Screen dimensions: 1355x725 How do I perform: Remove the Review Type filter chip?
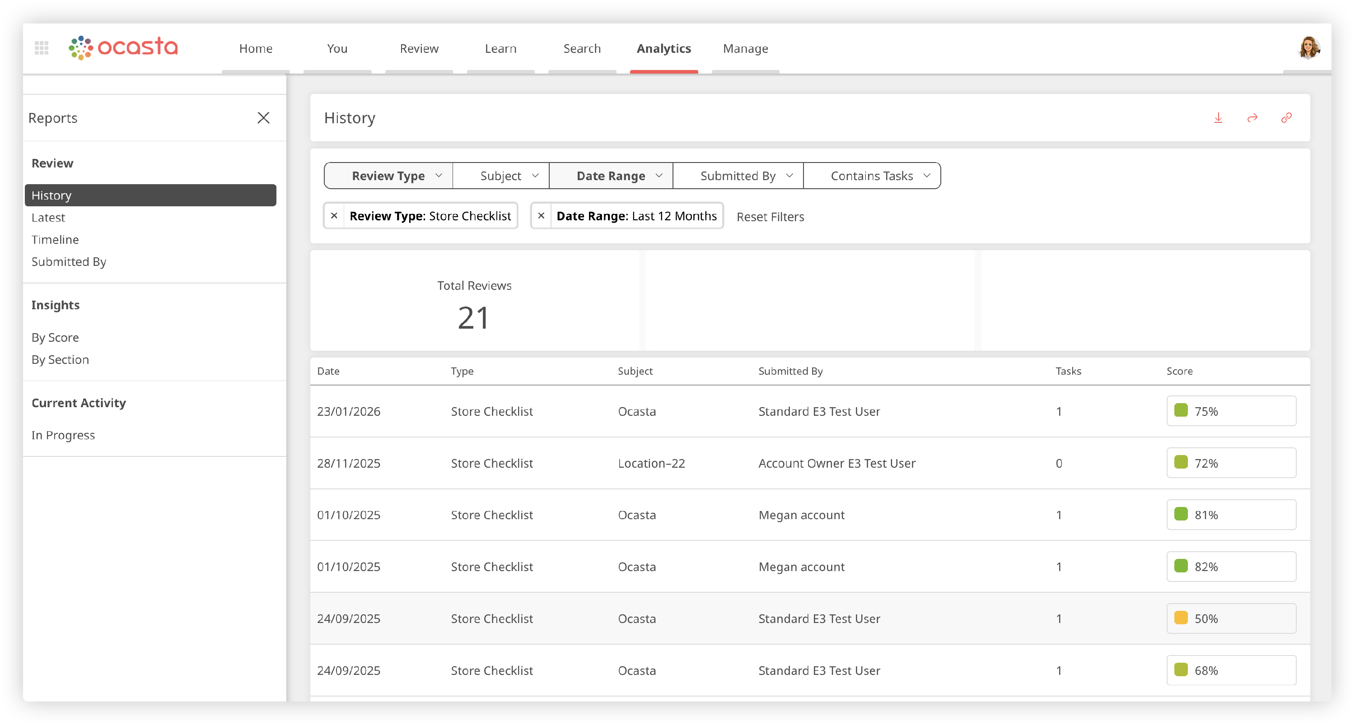334,215
